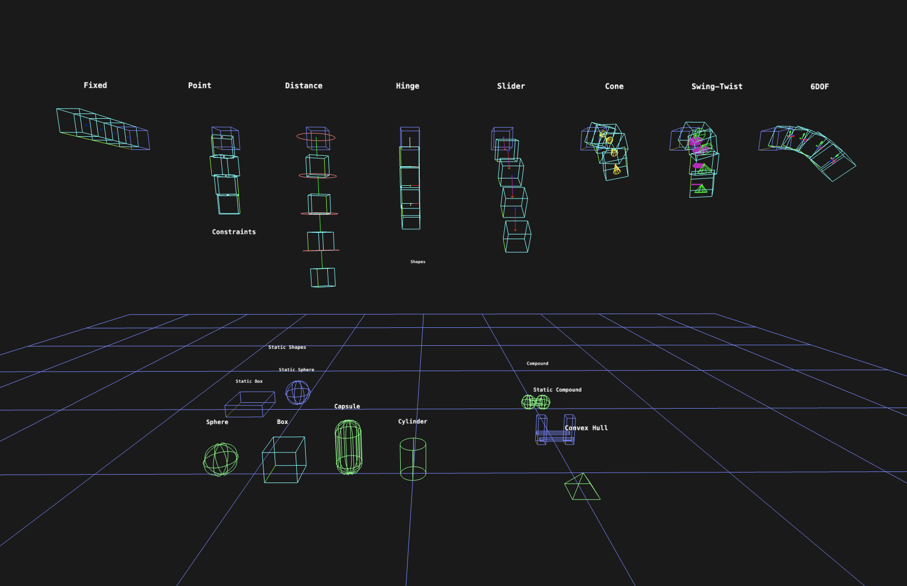This screenshot has width=907, height=586.
Task: Select the Fixed constraint box chain
Action: click(x=103, y=129)
